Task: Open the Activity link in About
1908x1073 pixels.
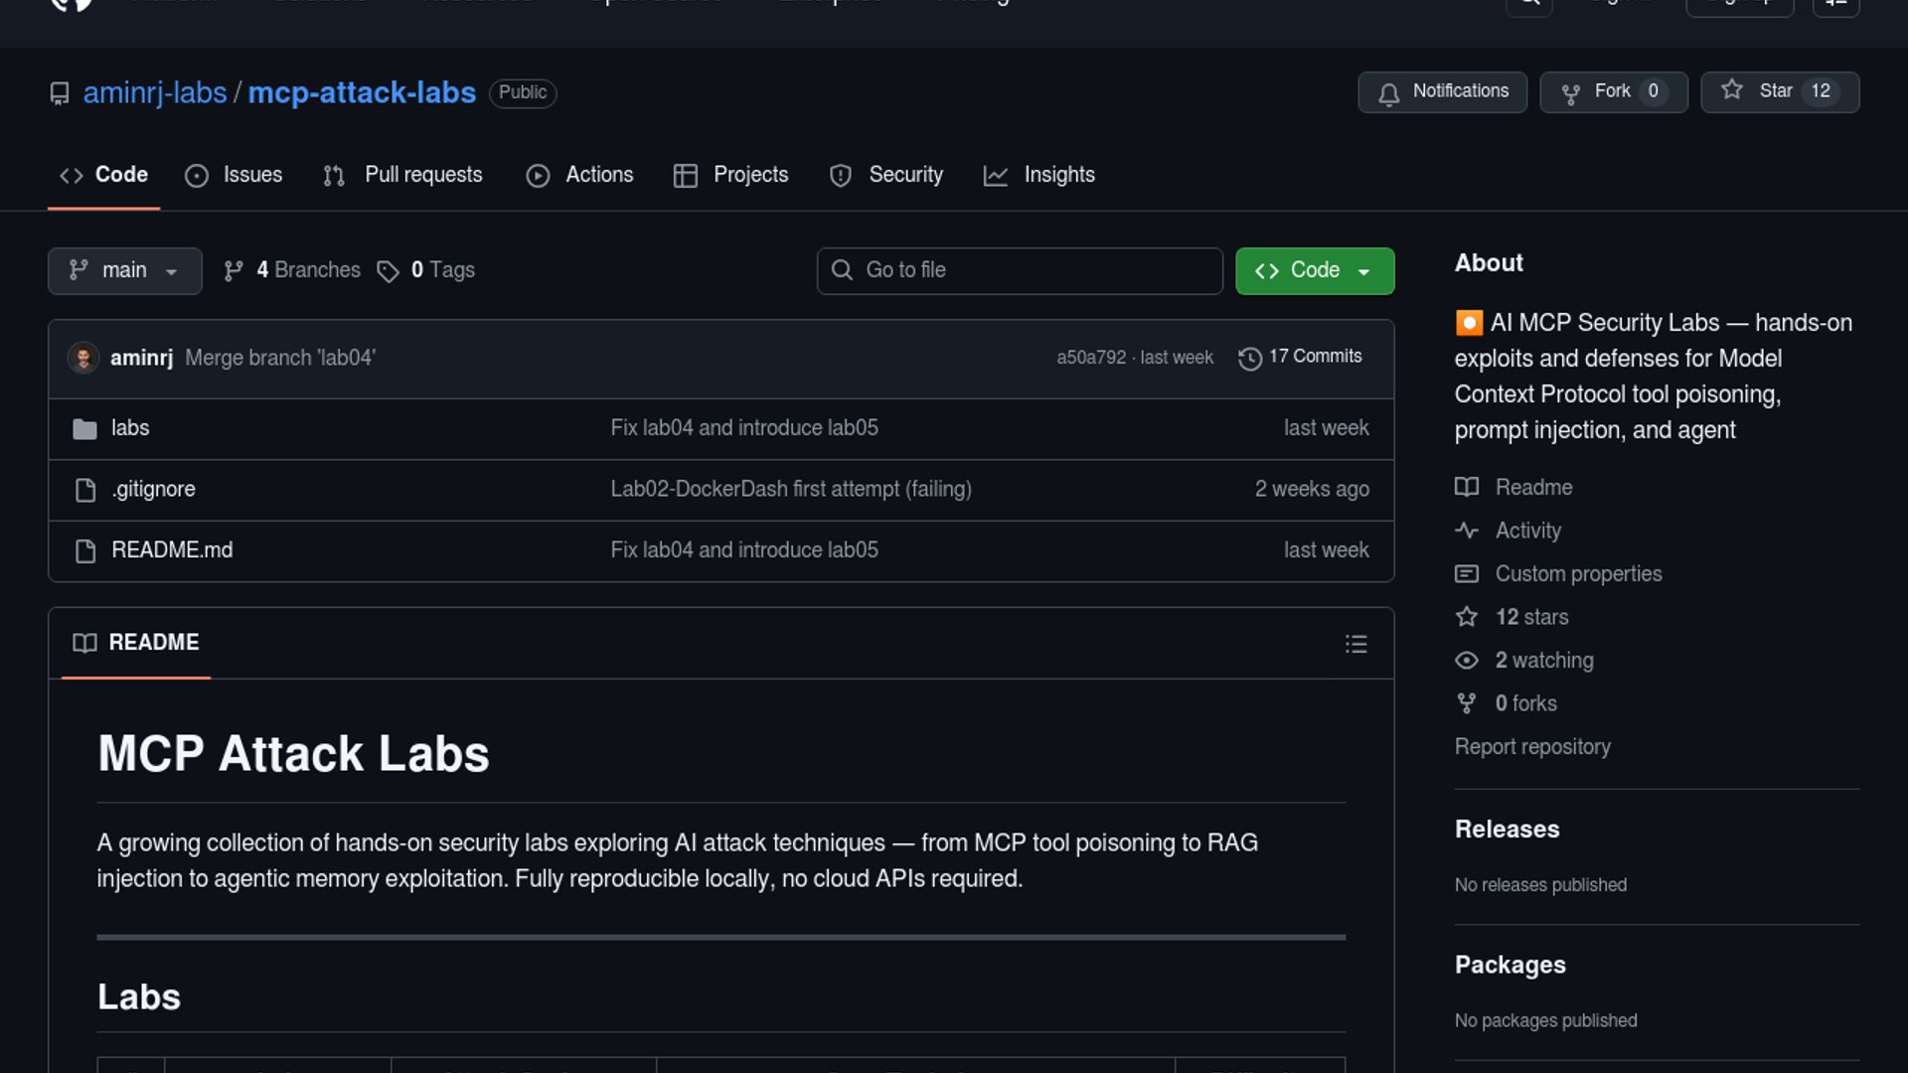Action: click(x=1527, y=531)
